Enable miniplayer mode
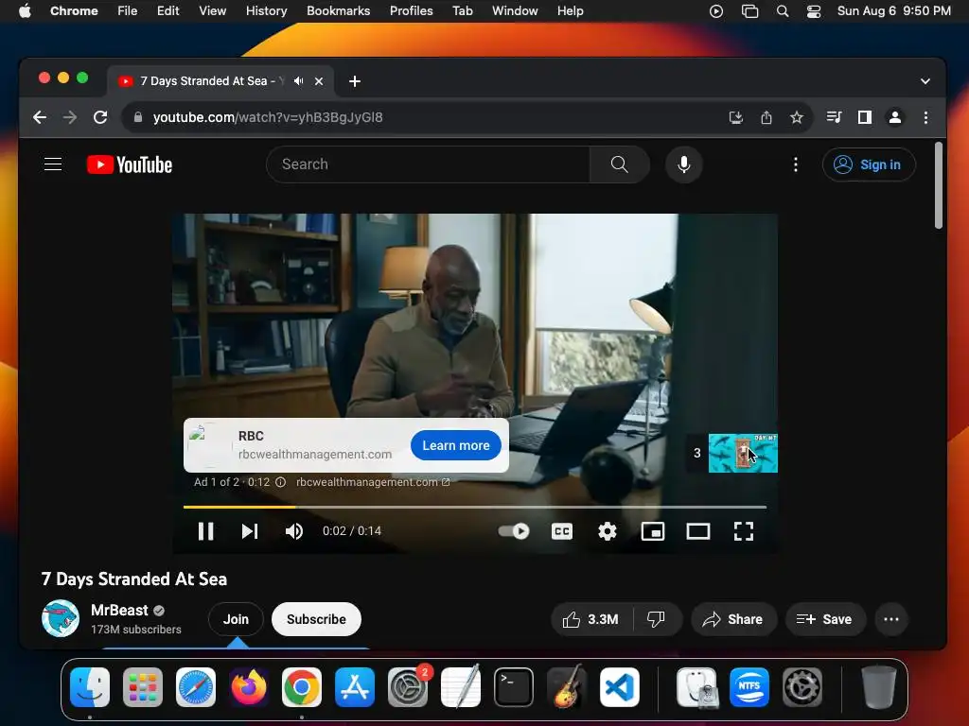 653,531
